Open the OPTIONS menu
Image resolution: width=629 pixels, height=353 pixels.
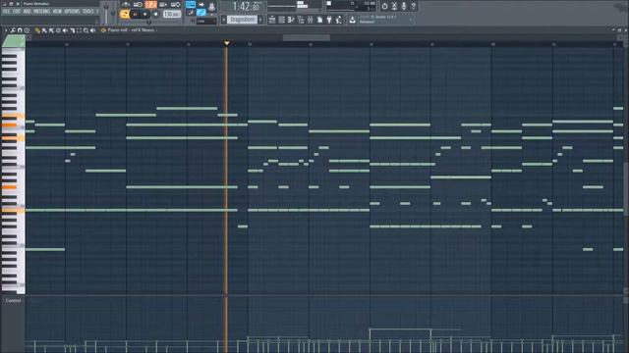72,12
